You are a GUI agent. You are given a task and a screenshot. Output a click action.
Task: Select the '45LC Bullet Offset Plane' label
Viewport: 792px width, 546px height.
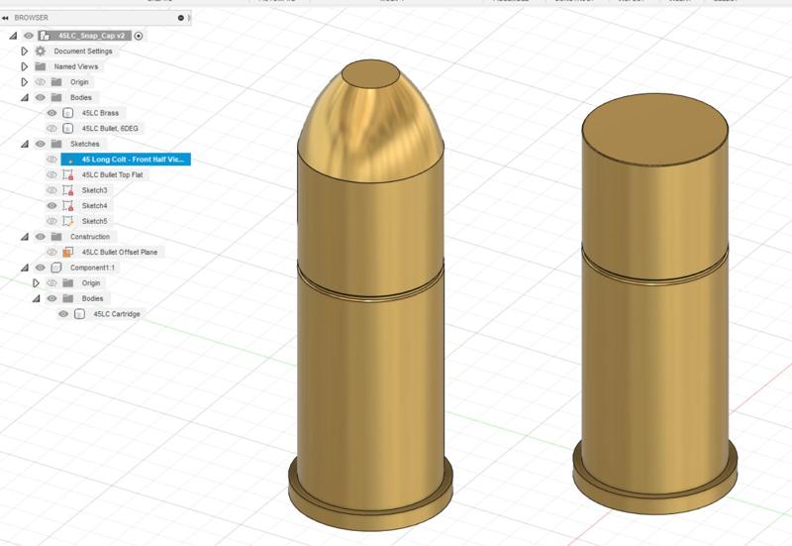tap(120, 253)
